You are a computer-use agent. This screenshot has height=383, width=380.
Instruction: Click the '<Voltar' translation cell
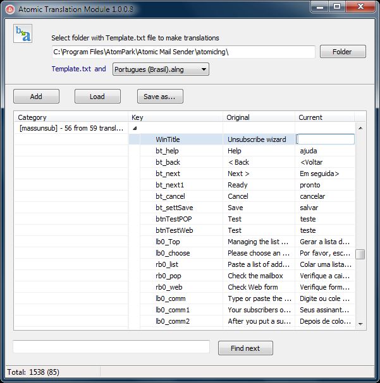[x=325, y=162]
